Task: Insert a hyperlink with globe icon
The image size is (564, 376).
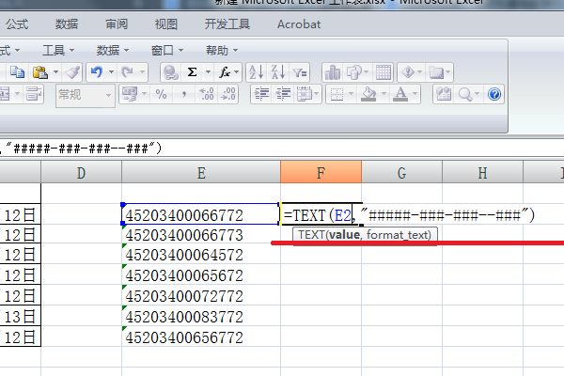Action: point(170,72)
